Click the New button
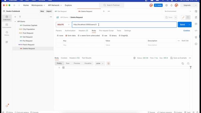Screen dimensions: 201x113 42,11
